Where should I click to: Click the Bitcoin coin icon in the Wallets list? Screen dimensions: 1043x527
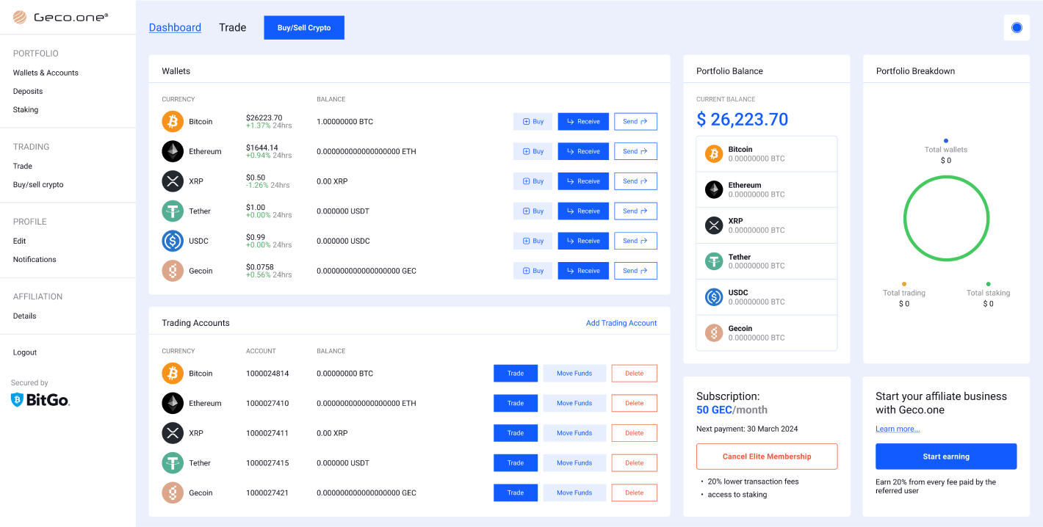point(173,121)
